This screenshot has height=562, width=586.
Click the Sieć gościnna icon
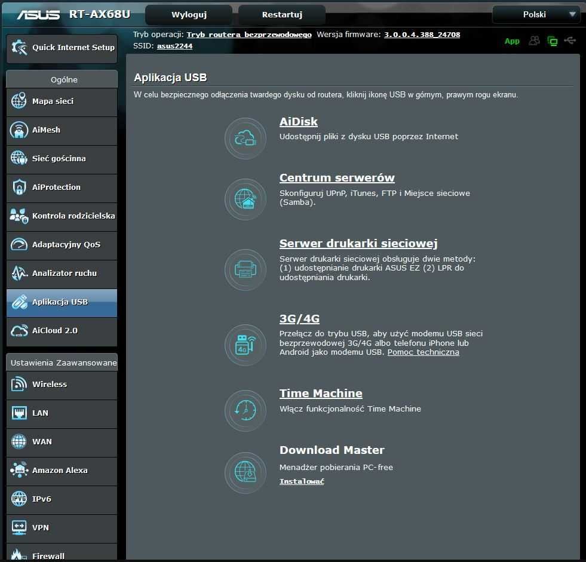click(x=19, y=158)
